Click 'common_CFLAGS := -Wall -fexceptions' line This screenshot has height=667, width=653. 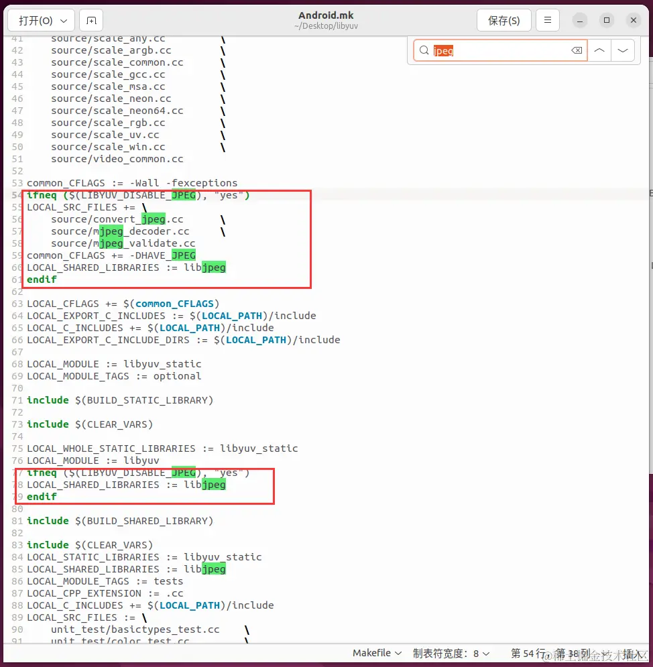132,183
